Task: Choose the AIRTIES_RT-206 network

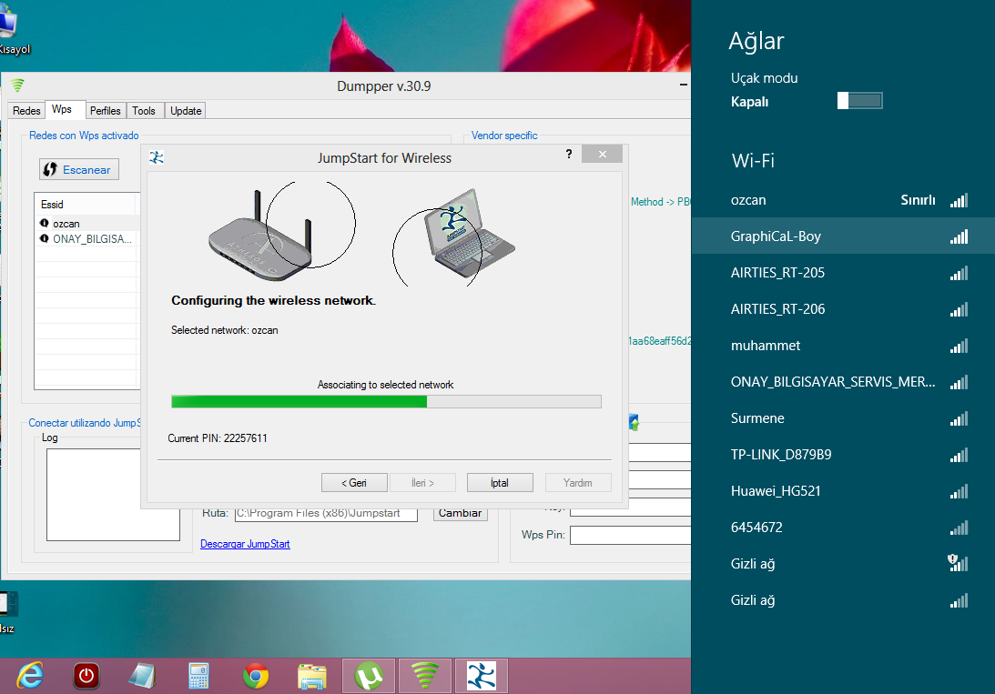Action: (x=843, y=309)
